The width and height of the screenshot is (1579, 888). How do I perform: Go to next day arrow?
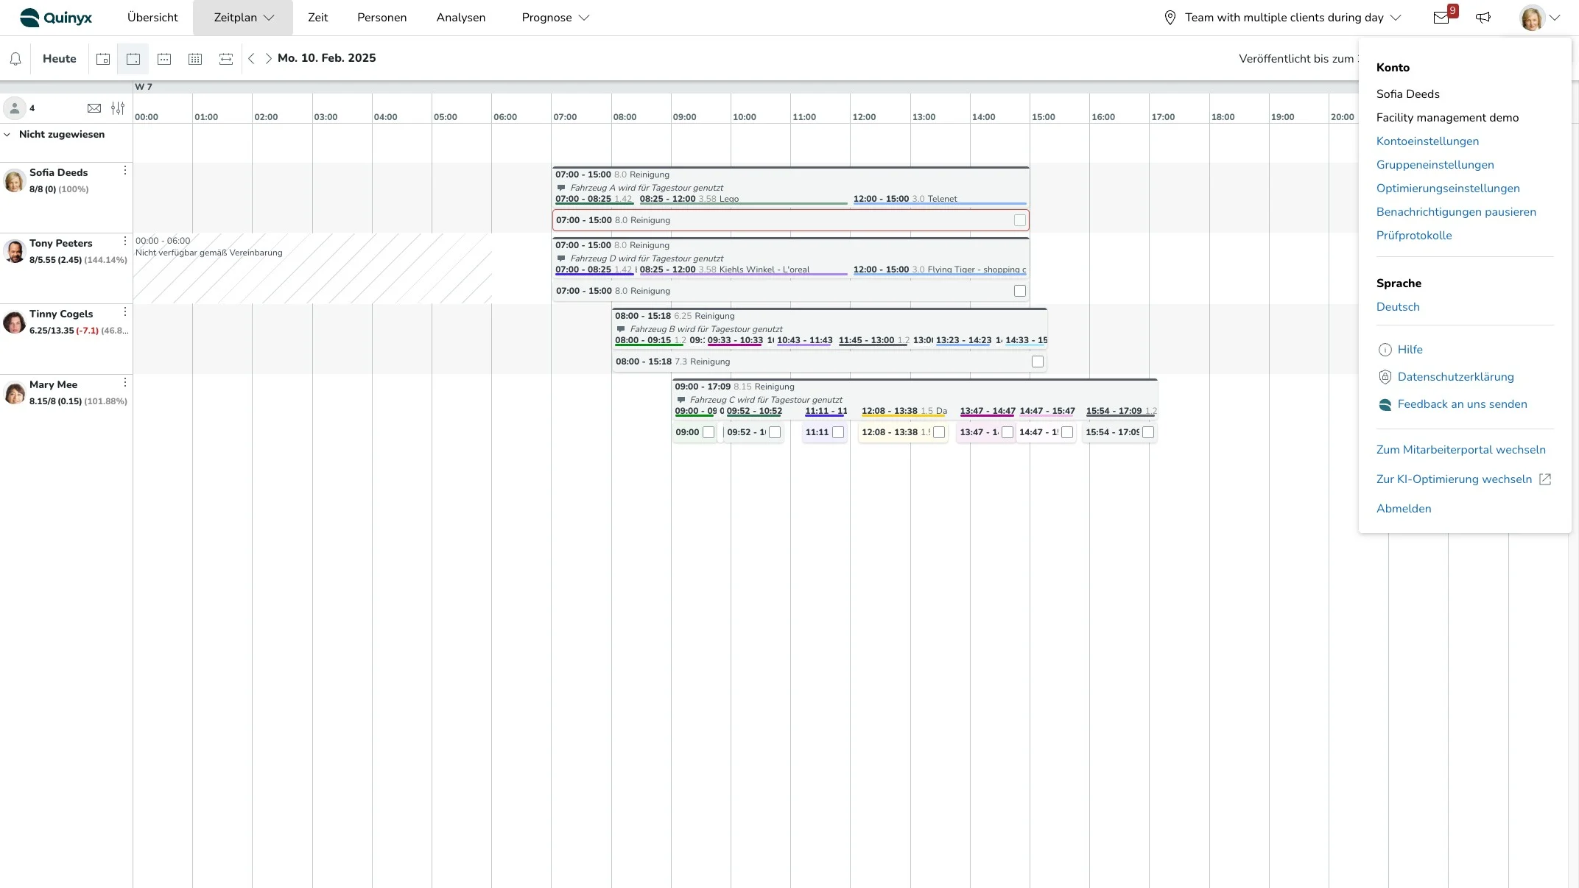268,58
